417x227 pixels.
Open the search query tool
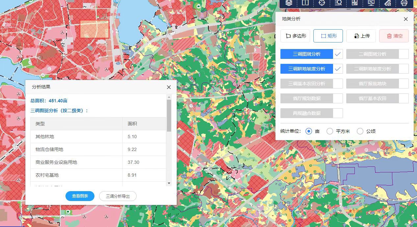[x=338, y=3]
